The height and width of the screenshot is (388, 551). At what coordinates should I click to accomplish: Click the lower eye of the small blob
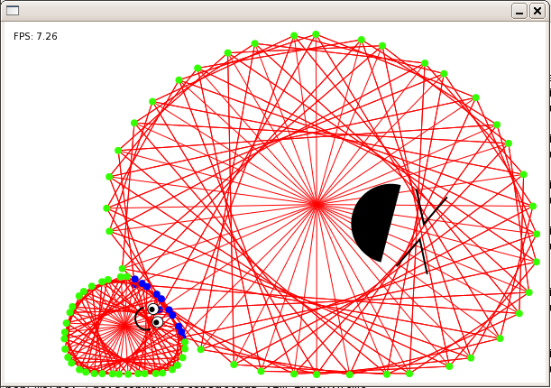(157, 321)
